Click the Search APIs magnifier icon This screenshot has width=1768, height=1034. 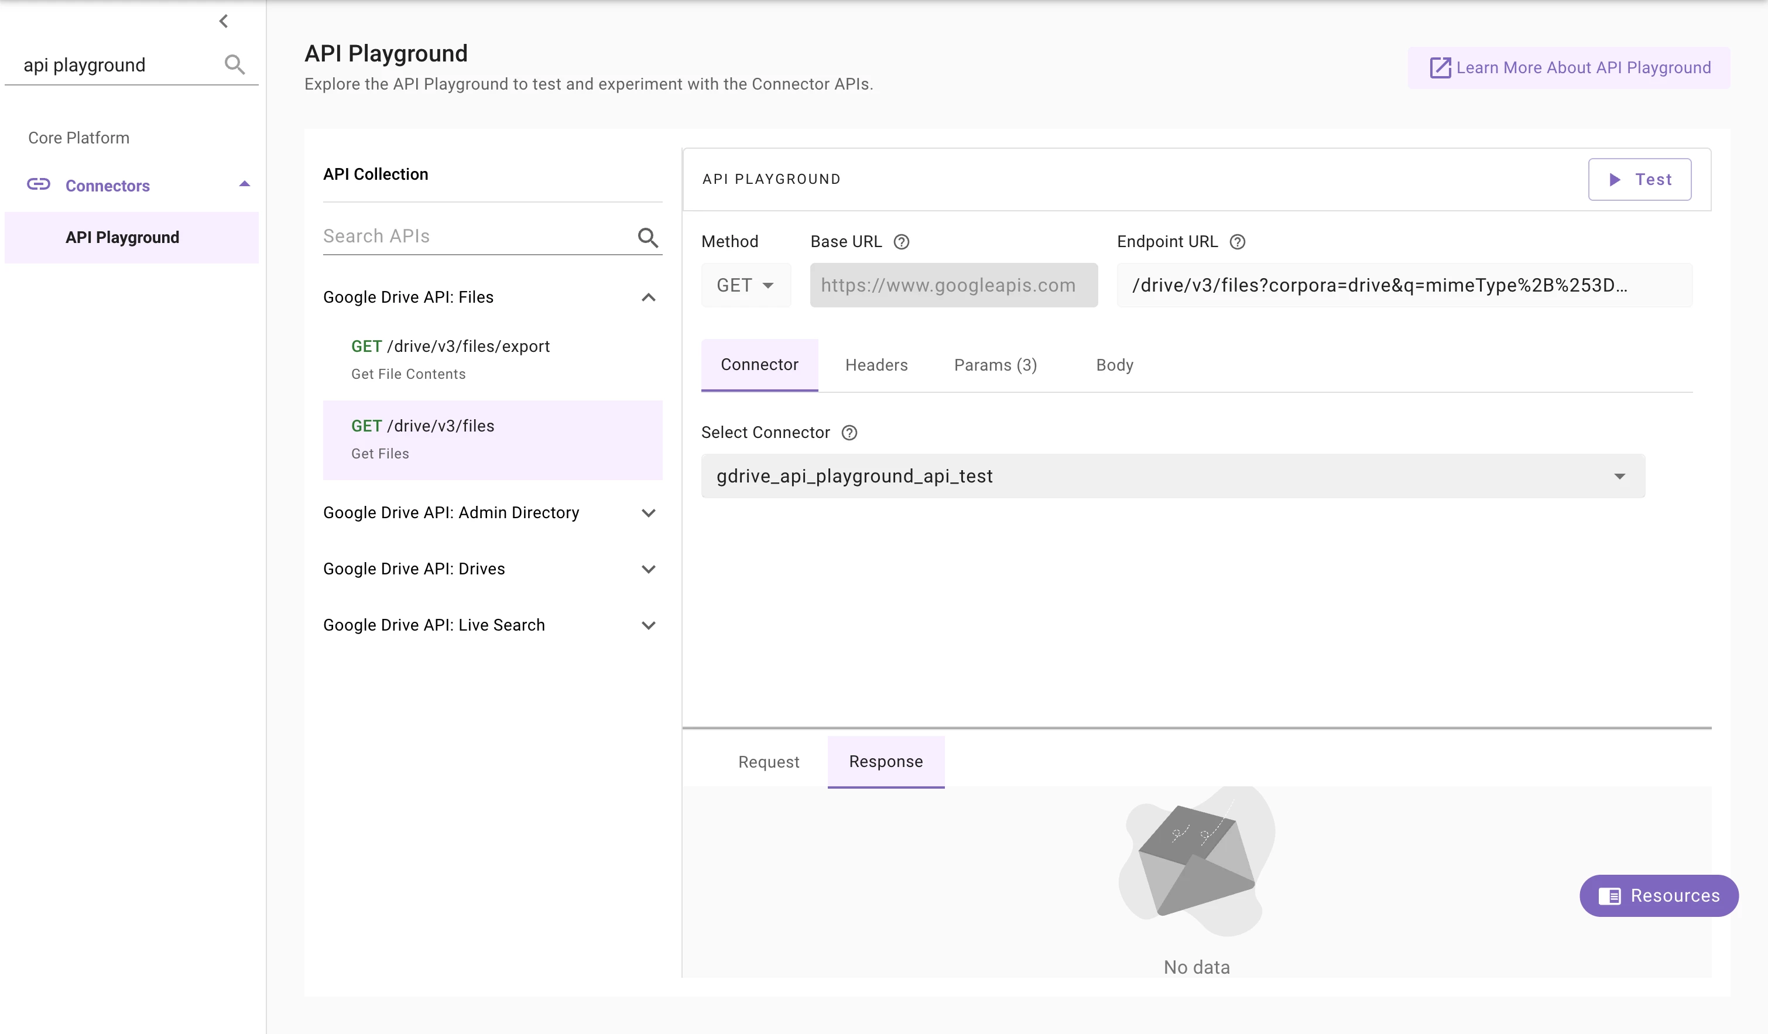pos(647,238)
